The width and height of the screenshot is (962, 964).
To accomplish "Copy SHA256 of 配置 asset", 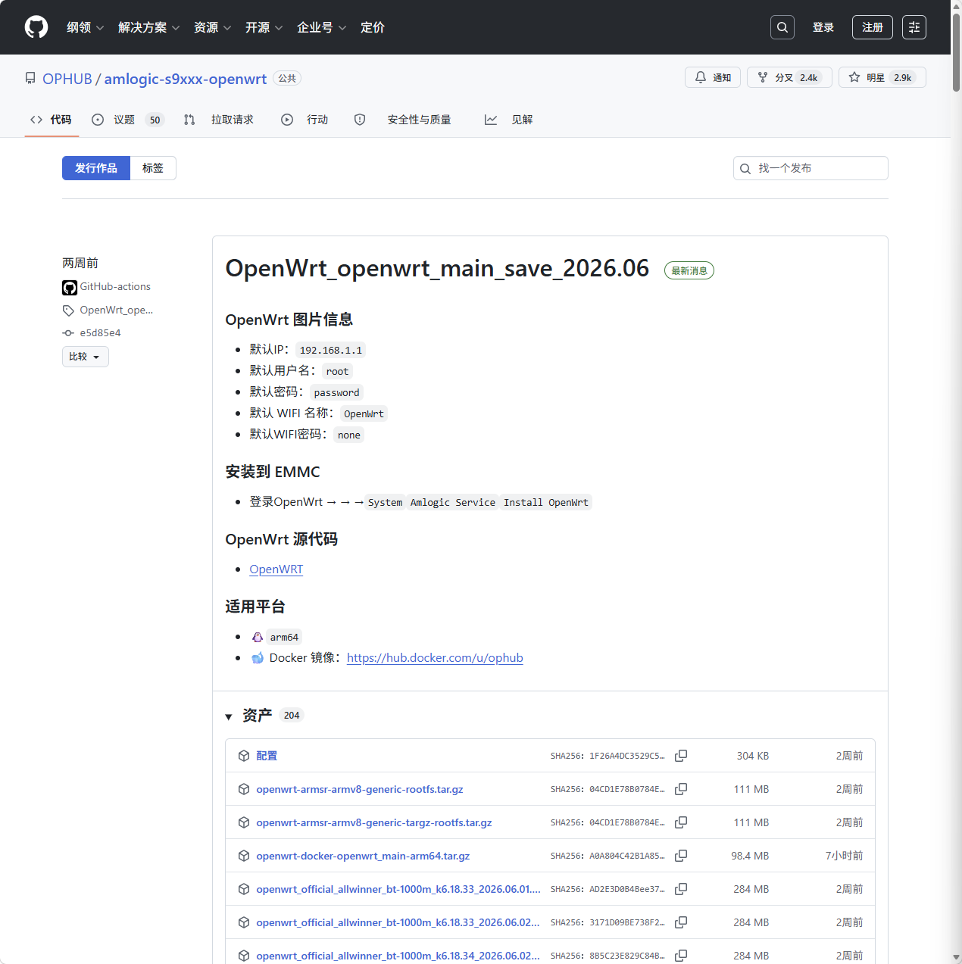I will tap(681, 756).
